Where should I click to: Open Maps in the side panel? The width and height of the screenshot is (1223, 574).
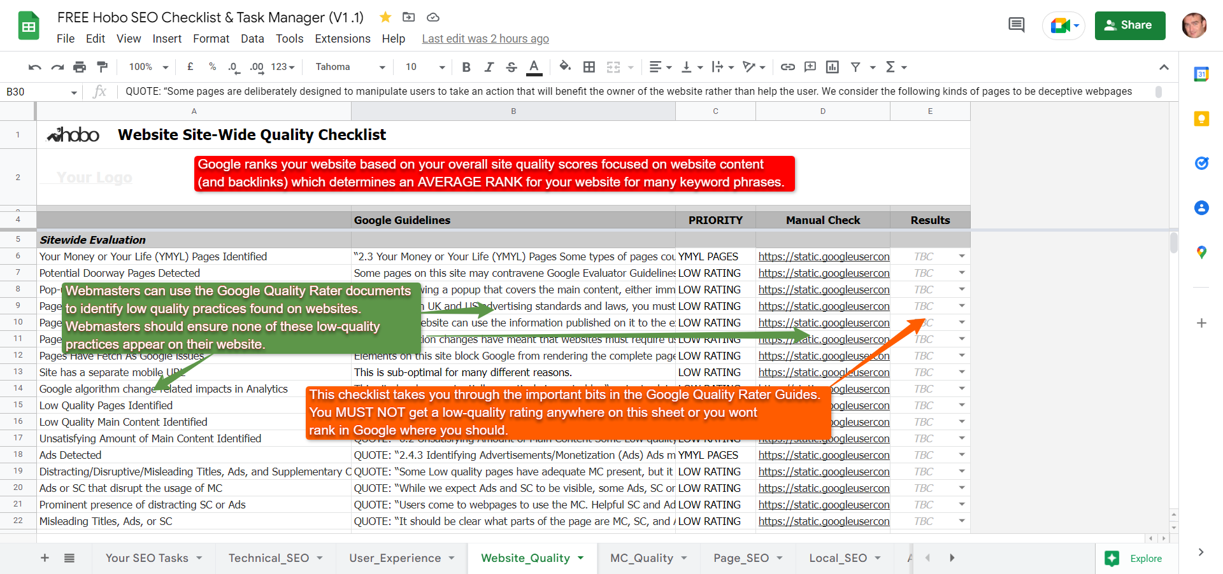[x=1201, y=252]
